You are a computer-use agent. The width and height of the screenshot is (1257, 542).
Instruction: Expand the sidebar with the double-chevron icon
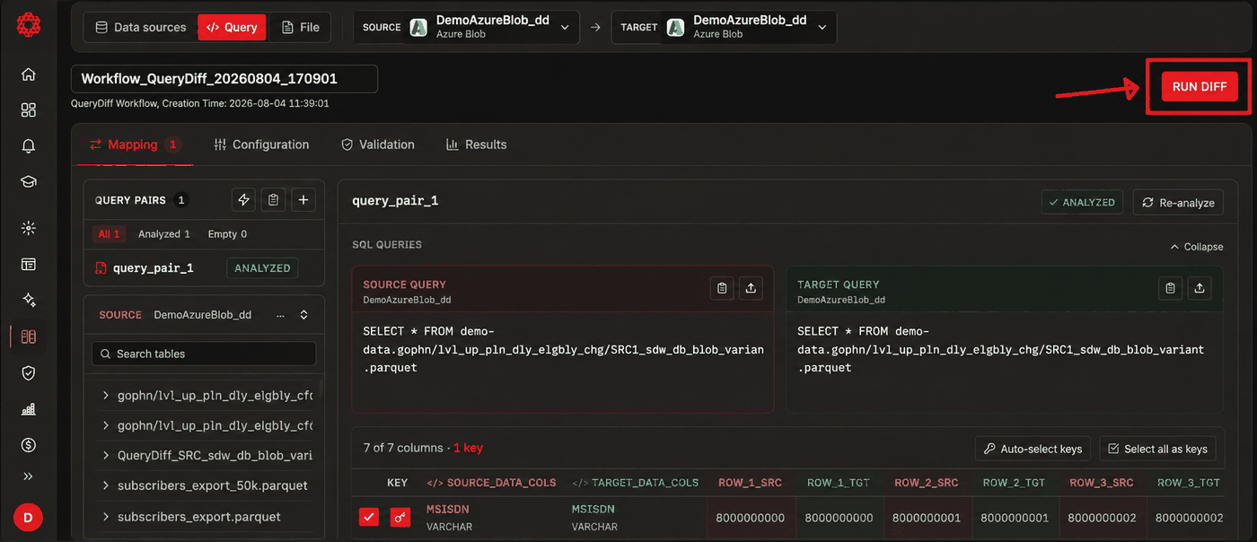pos(29,476)
